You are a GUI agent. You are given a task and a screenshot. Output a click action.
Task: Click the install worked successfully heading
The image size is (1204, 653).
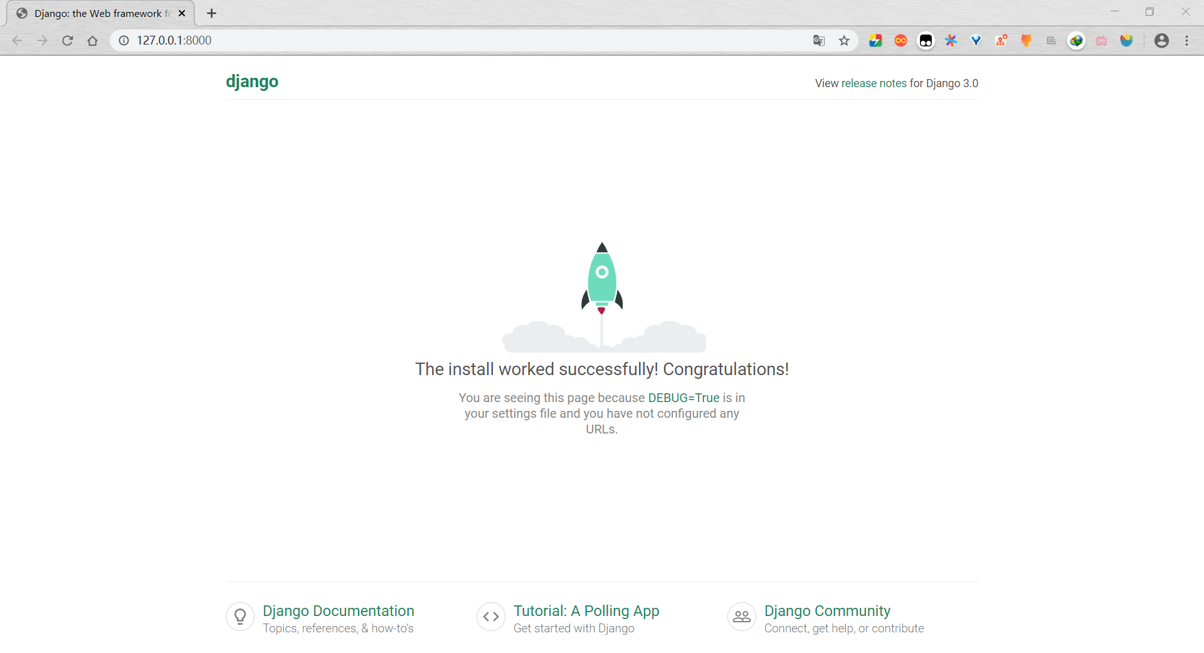pyautogui.click(x=602, y=369)
